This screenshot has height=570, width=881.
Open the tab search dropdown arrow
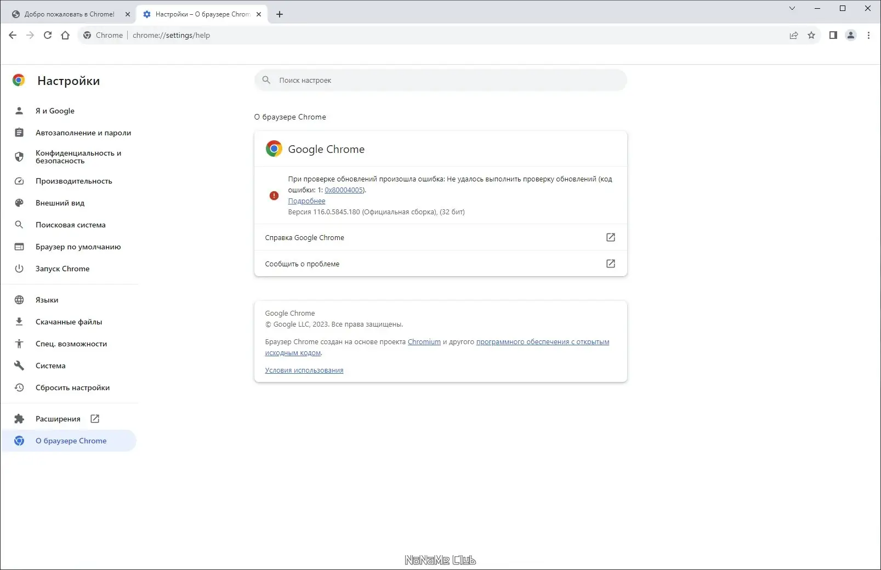pyautogui.click(x=792, y=8)
